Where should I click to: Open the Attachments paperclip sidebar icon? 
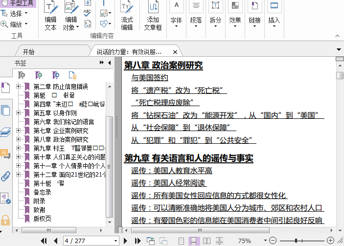pyautogui.click(x=5, y=176)
